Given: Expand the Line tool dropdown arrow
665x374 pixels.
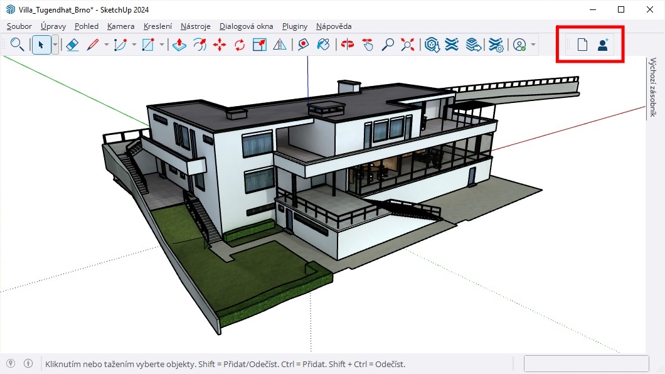Looking at the screenshot, I should pyautogui.click(x=106, y=45).
